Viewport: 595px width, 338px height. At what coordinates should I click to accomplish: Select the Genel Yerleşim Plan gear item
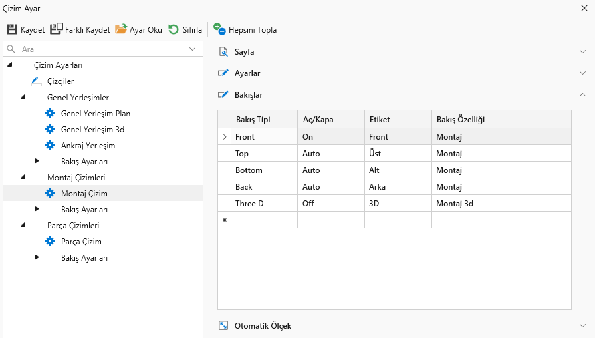click(x=50, y=114)
